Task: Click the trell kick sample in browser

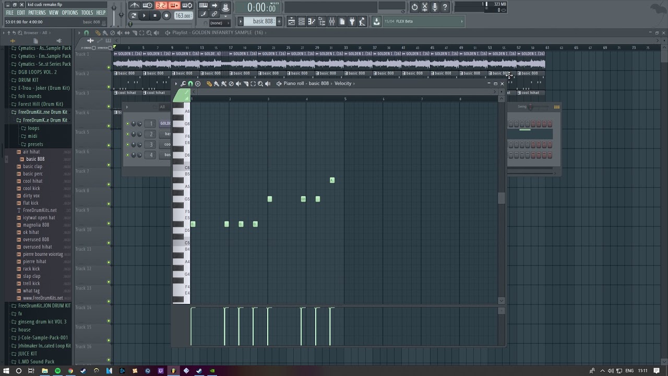Action: pos(31,284)
